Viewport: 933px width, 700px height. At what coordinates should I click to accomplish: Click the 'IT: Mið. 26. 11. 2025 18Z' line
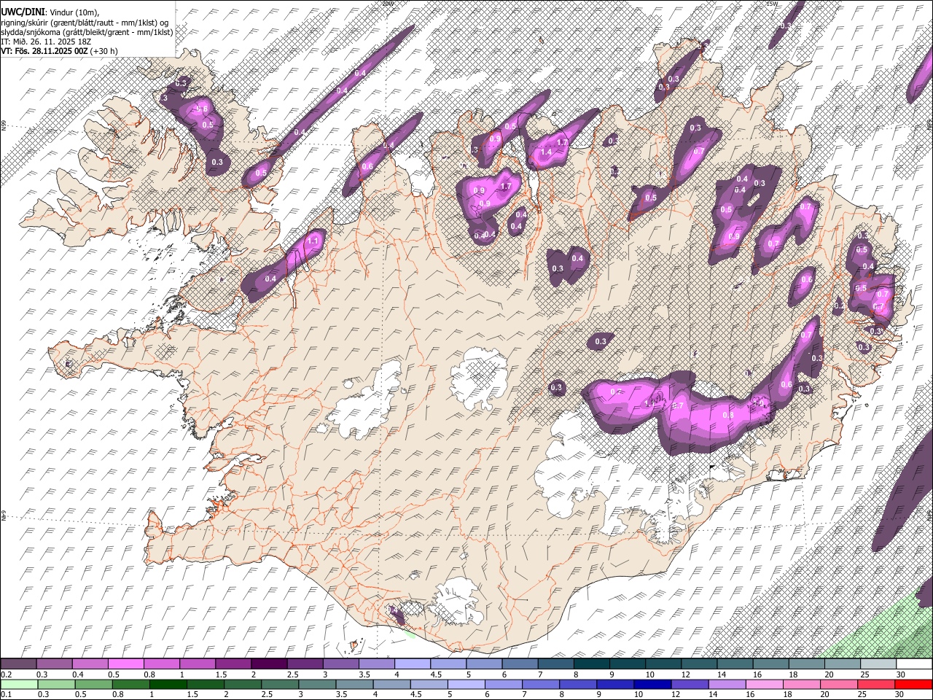coord(46,42)
